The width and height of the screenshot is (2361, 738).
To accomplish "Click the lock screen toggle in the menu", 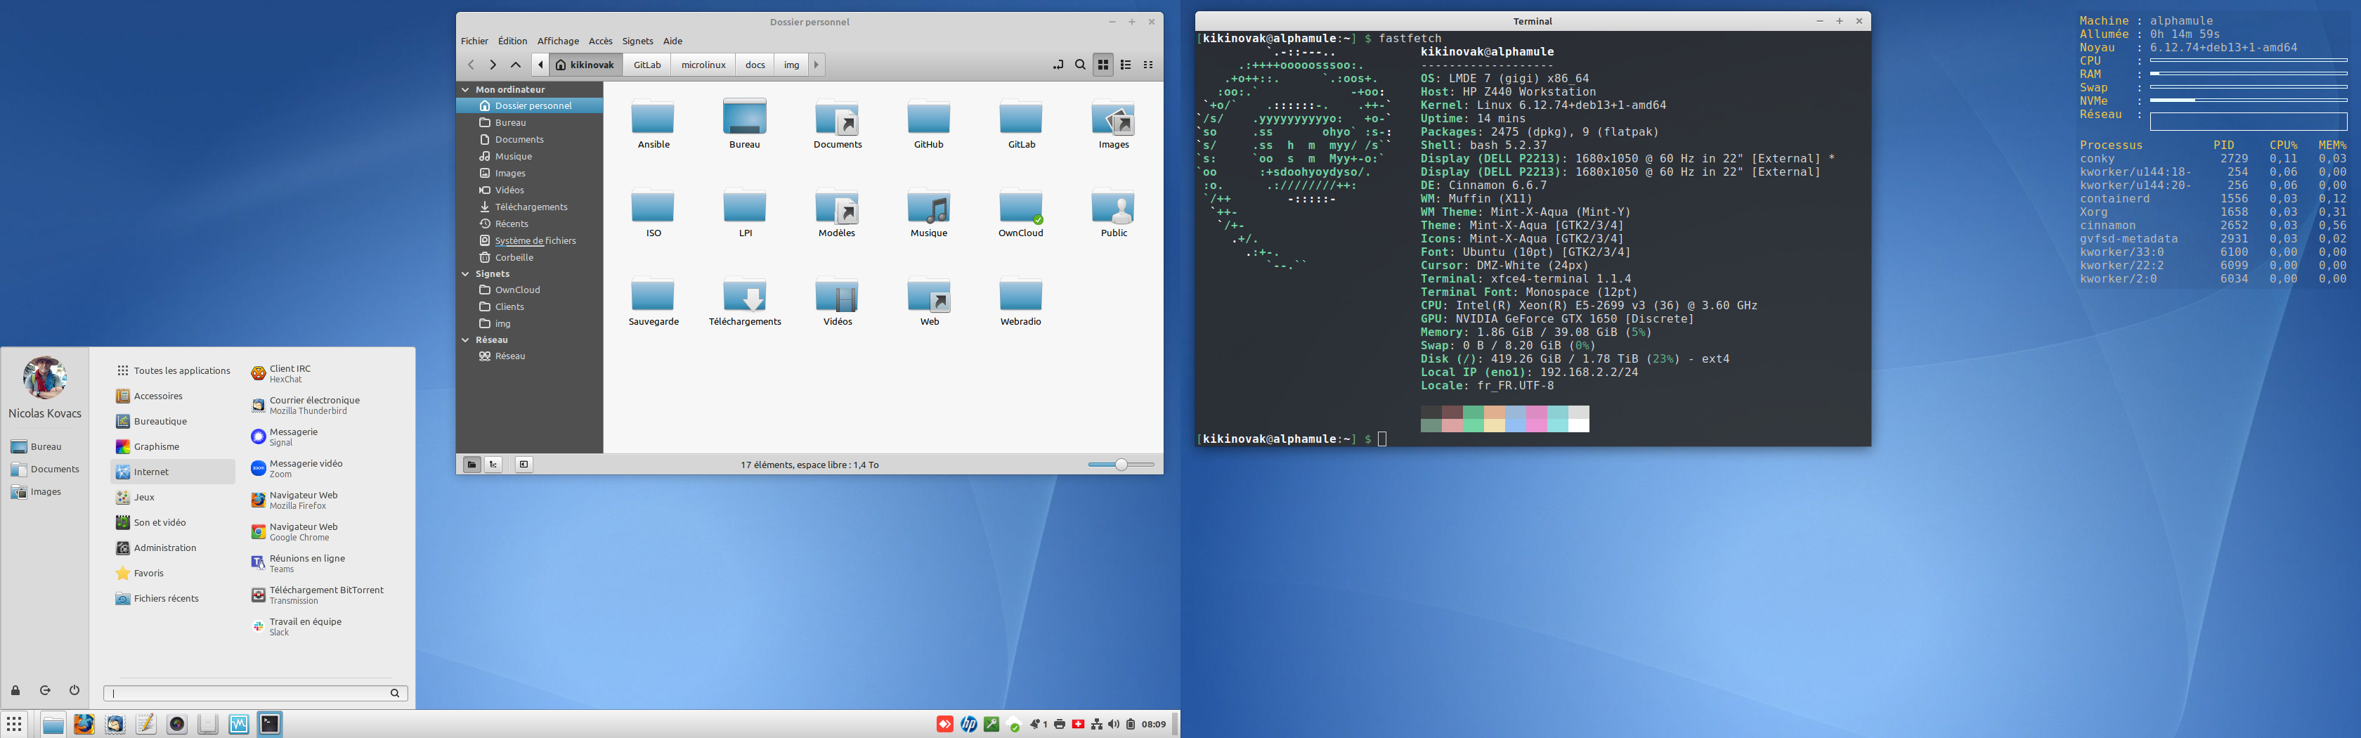I will [x=15, y=690].
